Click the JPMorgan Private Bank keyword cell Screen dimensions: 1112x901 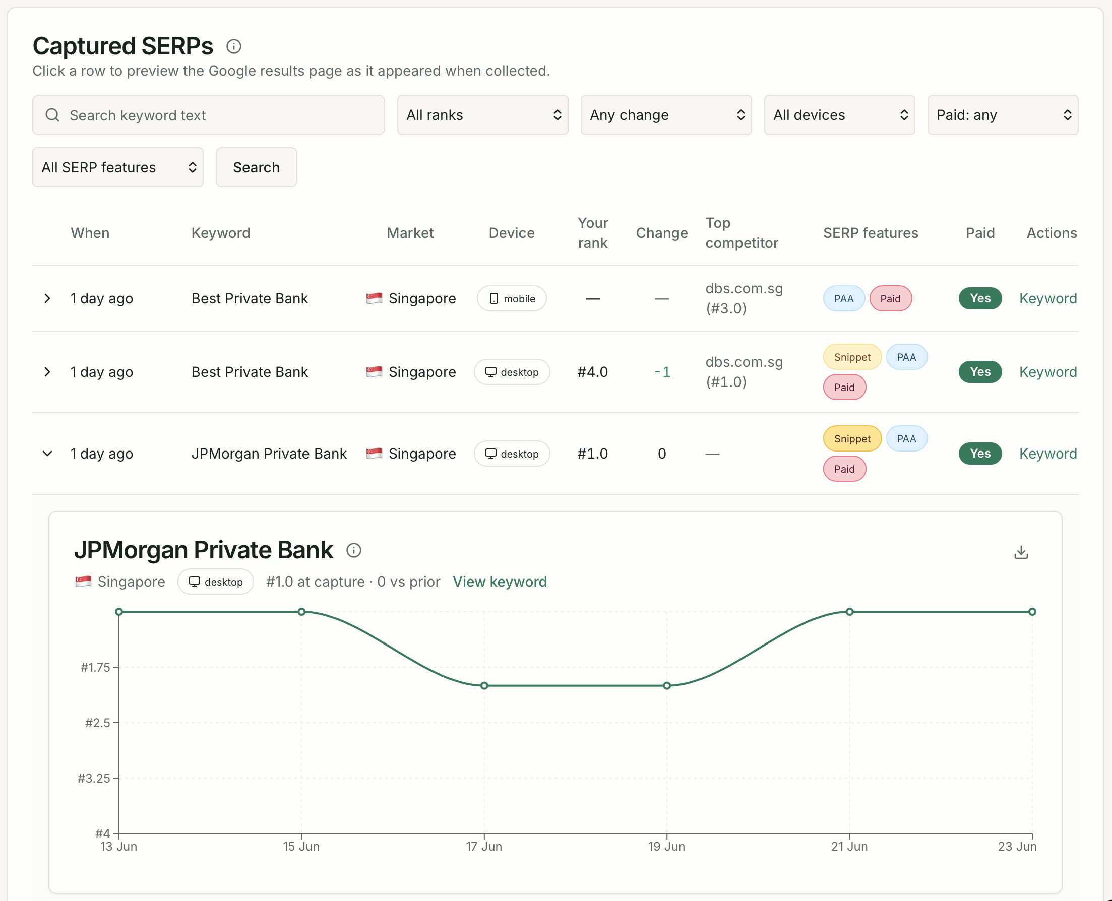click(x=269, y=454)
